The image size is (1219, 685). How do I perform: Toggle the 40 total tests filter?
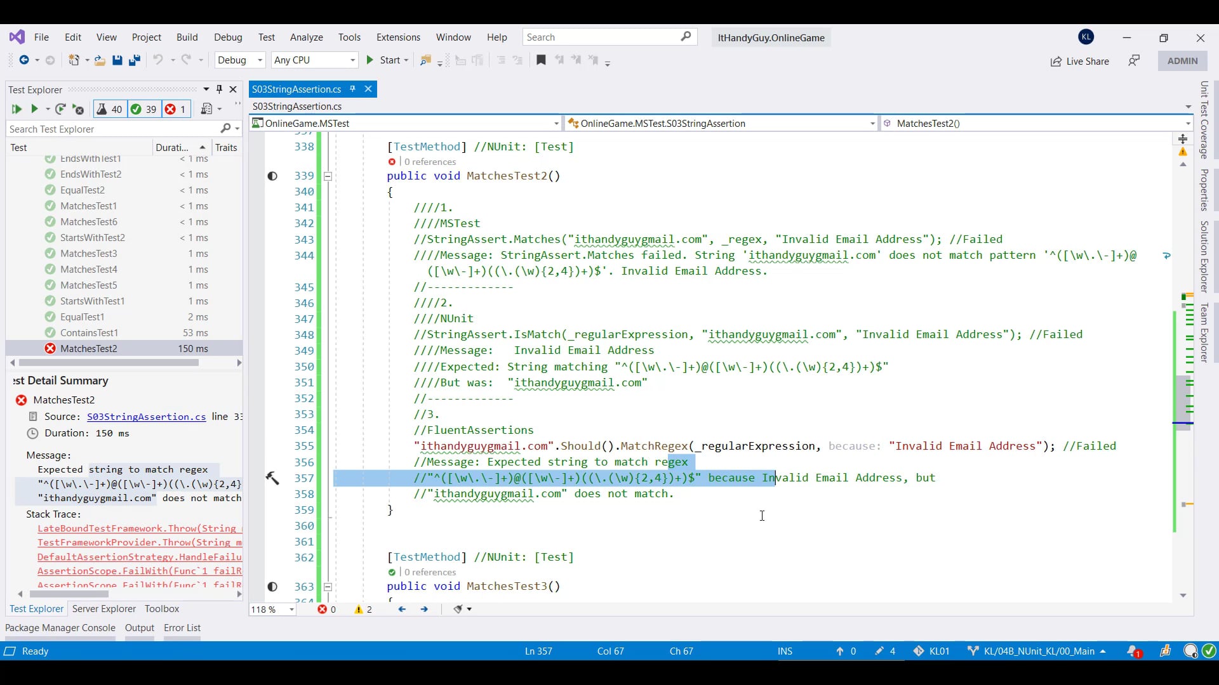pos(109,109)
